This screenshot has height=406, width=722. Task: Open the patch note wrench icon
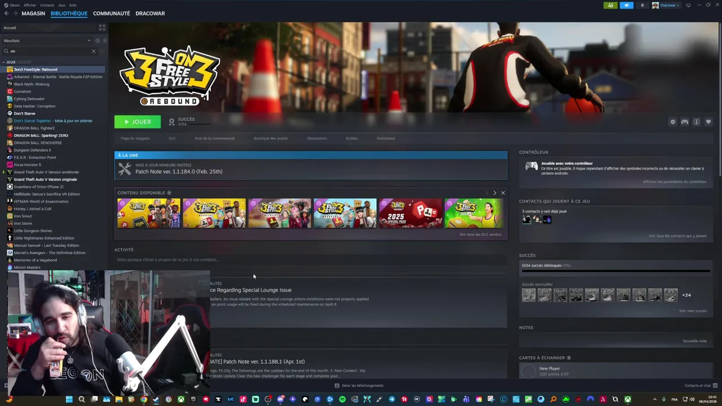125,168
